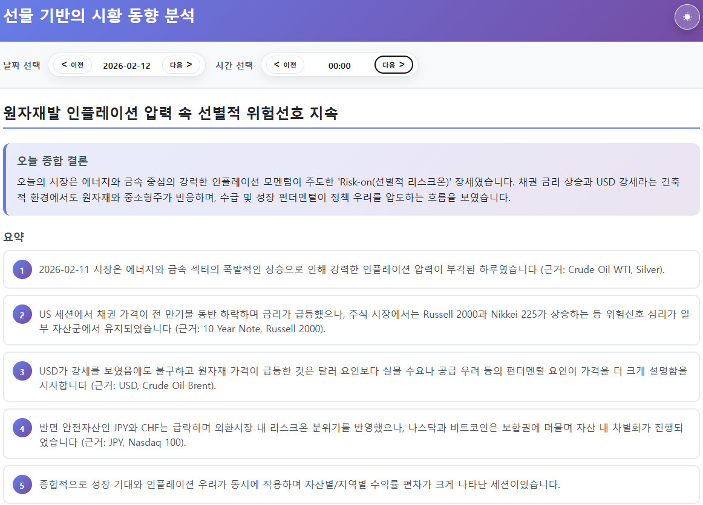Toggle the light/dark theme sun icon
703x505 pixels.
[687, 17]
